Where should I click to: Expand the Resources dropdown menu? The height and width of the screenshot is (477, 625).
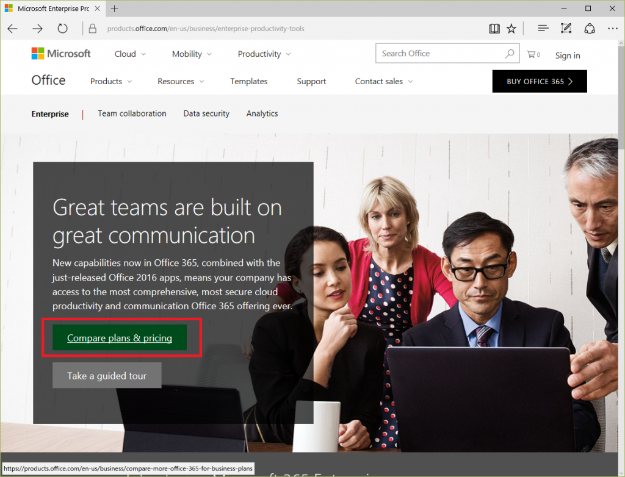coord(181,81)
